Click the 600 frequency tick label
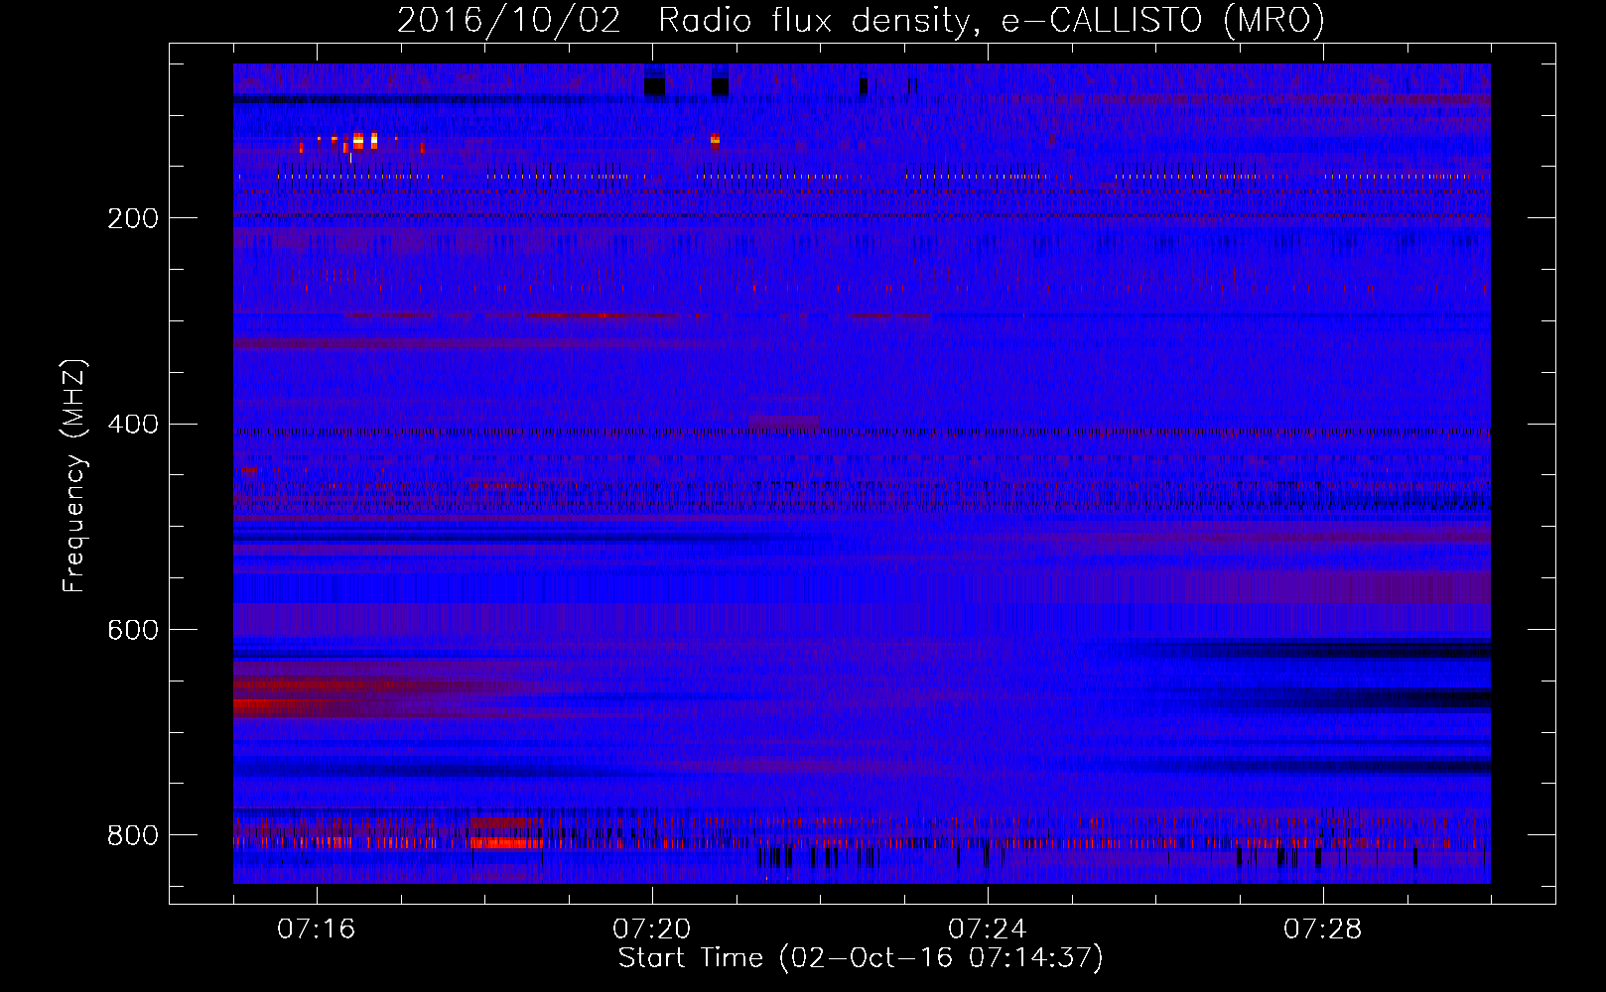The height and width of the screenshot is (992, 1606). (x=132, y=630)
